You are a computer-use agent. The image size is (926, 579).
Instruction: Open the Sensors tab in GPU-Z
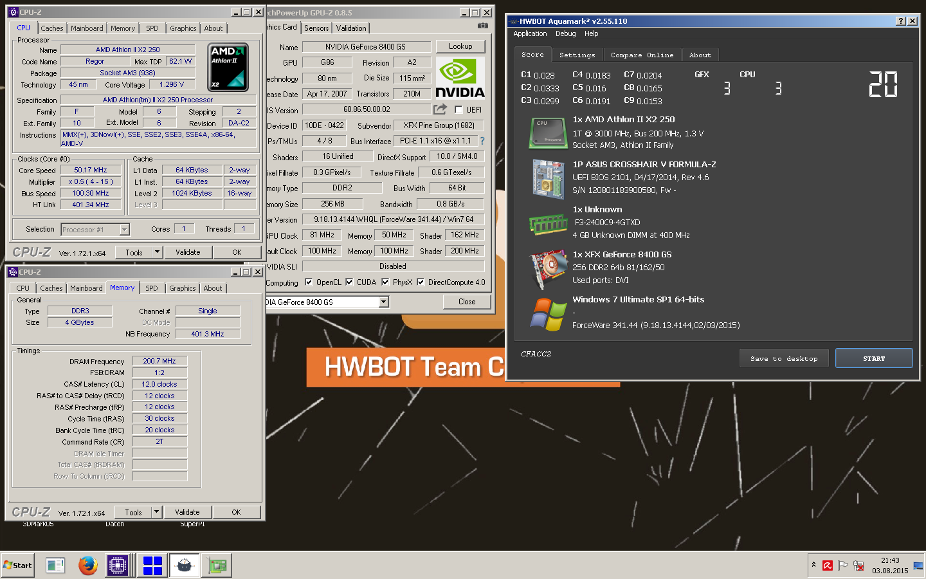tap(316, 28)
